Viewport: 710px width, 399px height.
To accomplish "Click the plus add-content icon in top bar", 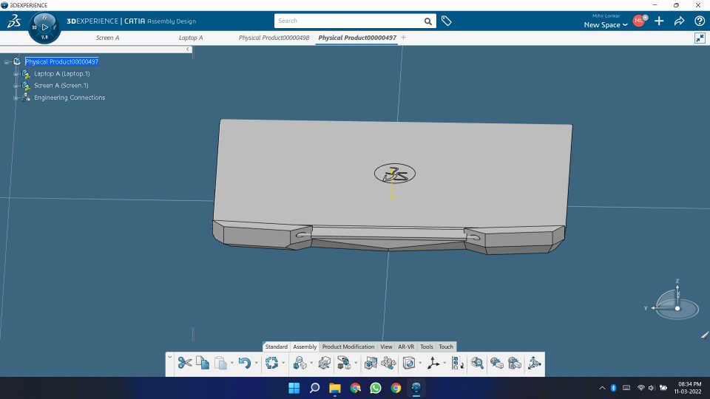I will click(659, 21).
